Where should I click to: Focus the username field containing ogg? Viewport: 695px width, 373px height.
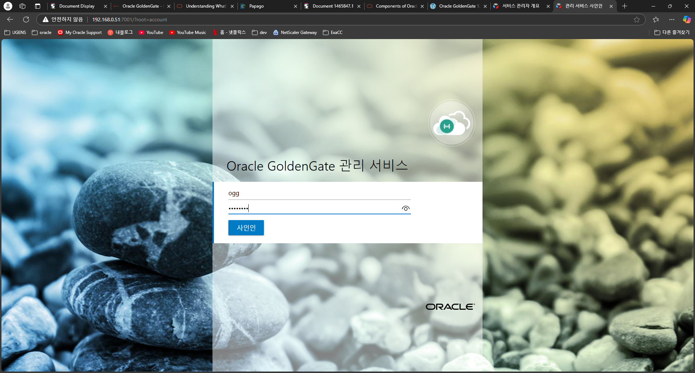319,193
